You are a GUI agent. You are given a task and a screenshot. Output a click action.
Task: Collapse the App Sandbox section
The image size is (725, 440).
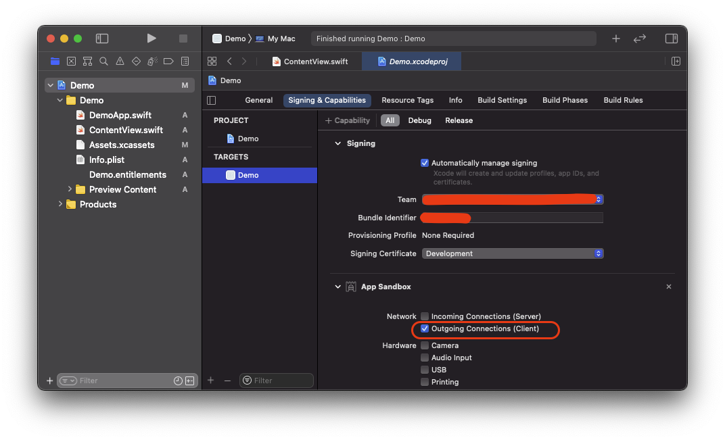[x=338, y=287]
